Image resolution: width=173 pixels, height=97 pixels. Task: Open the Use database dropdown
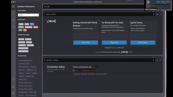pyautogui.click(x=28, y=15)
